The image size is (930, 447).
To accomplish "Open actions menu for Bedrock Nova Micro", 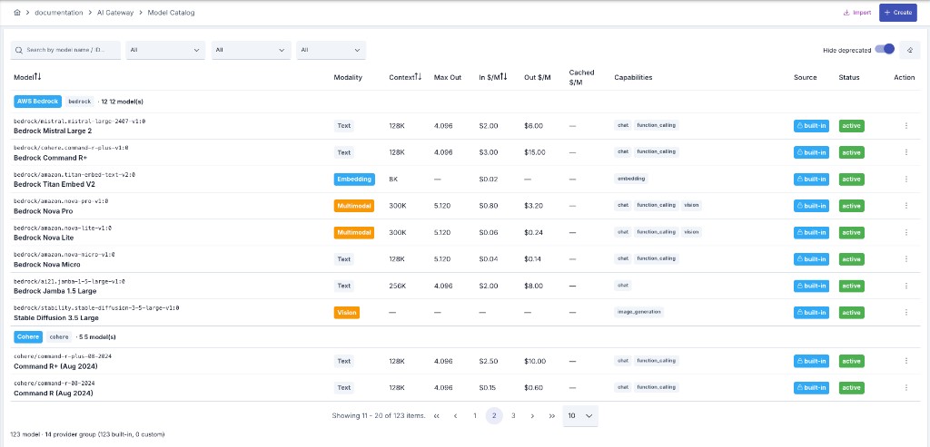I will click(x=905, y=258).
